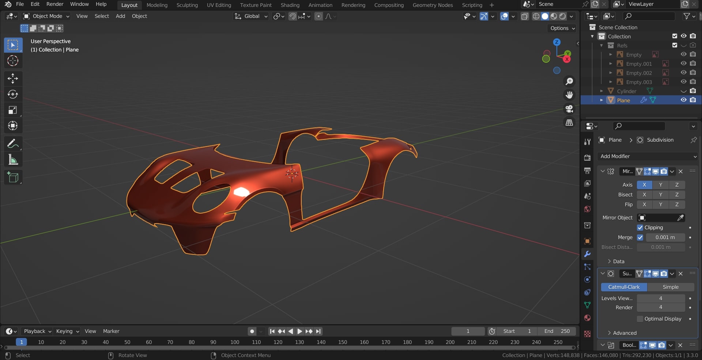702x360 pixels.
Task: Click the Levels Viewport value field
Action: tap(661, 298)
